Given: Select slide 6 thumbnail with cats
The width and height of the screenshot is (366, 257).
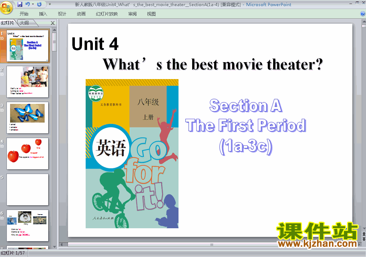Looking at the screenshot, I should pyautogui.click(x=28, y=225).
